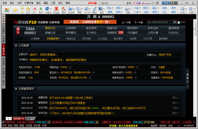Click the 修正 toolbar icon
The image size is (198, 129).
(28, 10)
